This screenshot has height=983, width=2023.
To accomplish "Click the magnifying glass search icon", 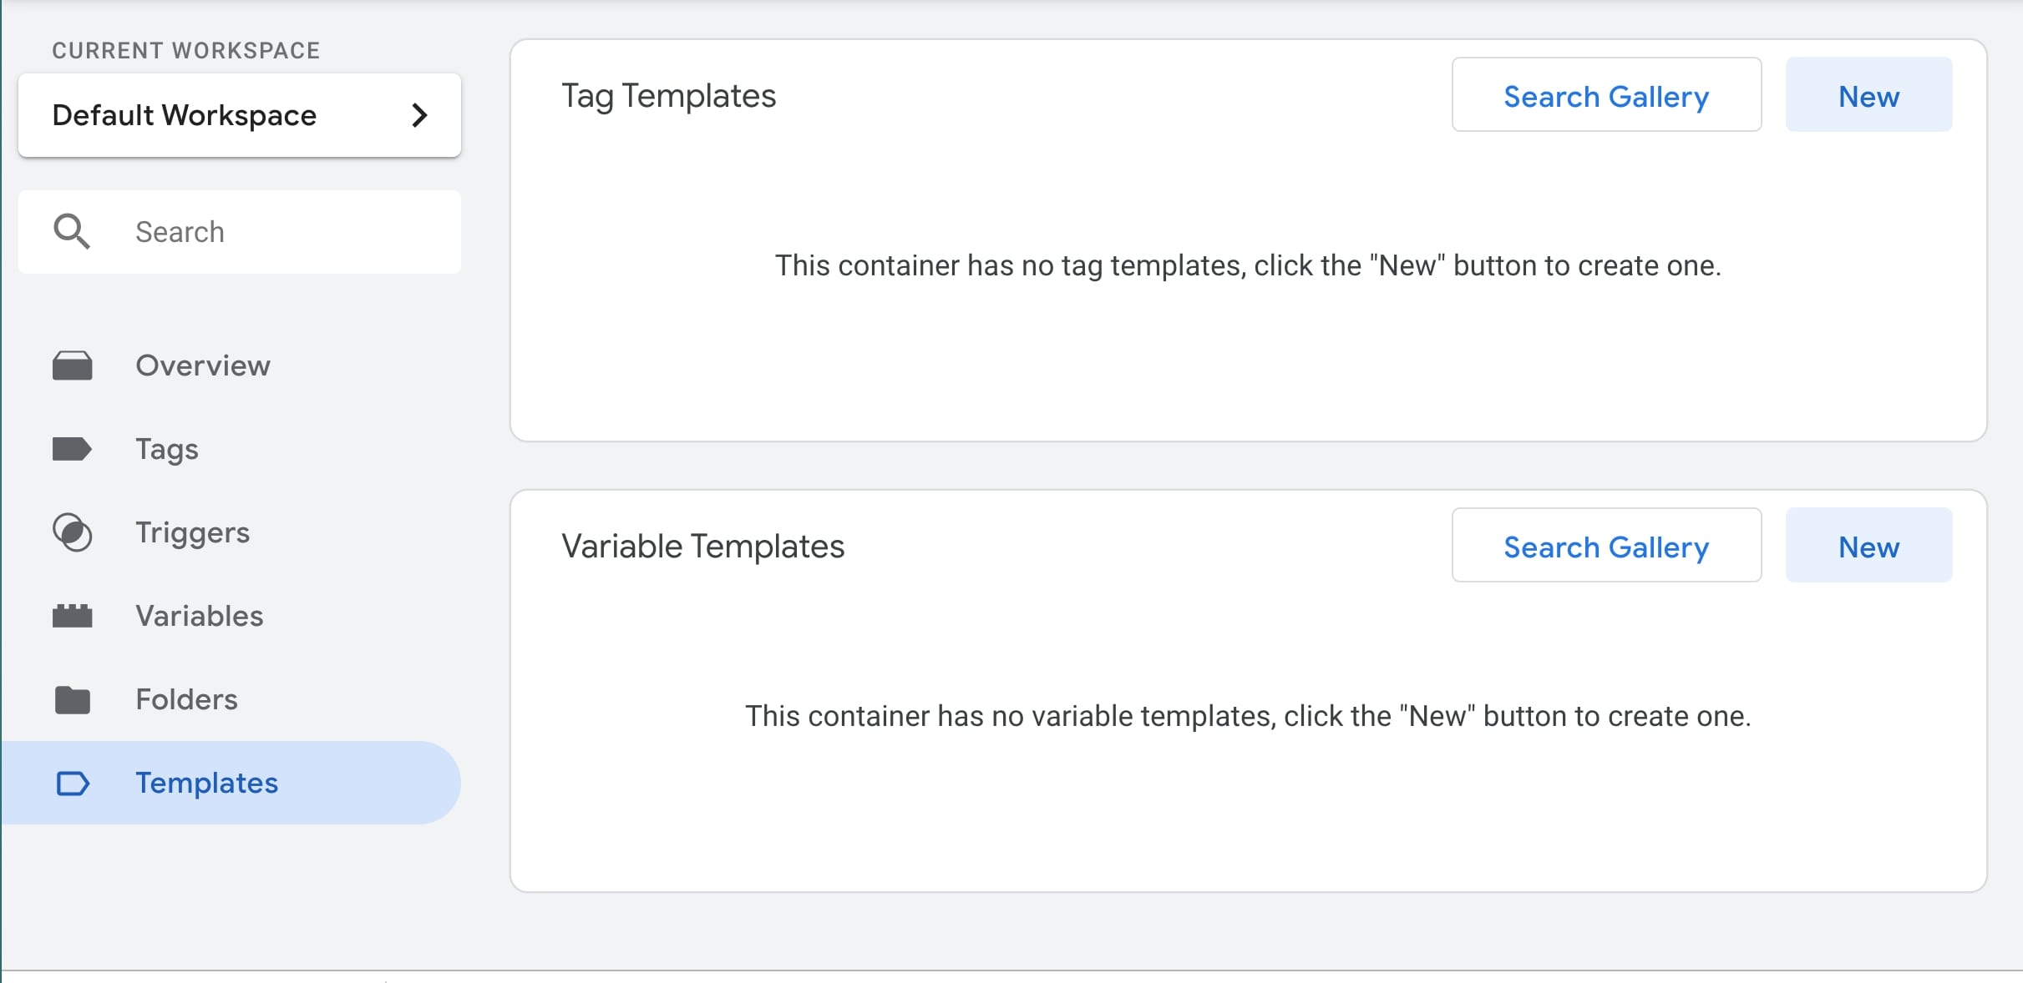I will click(72, 231).
